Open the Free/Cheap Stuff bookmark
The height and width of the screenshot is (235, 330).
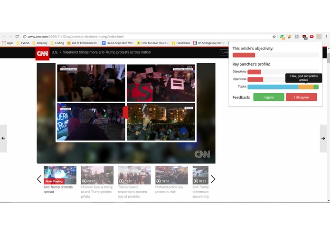[117, 43]
